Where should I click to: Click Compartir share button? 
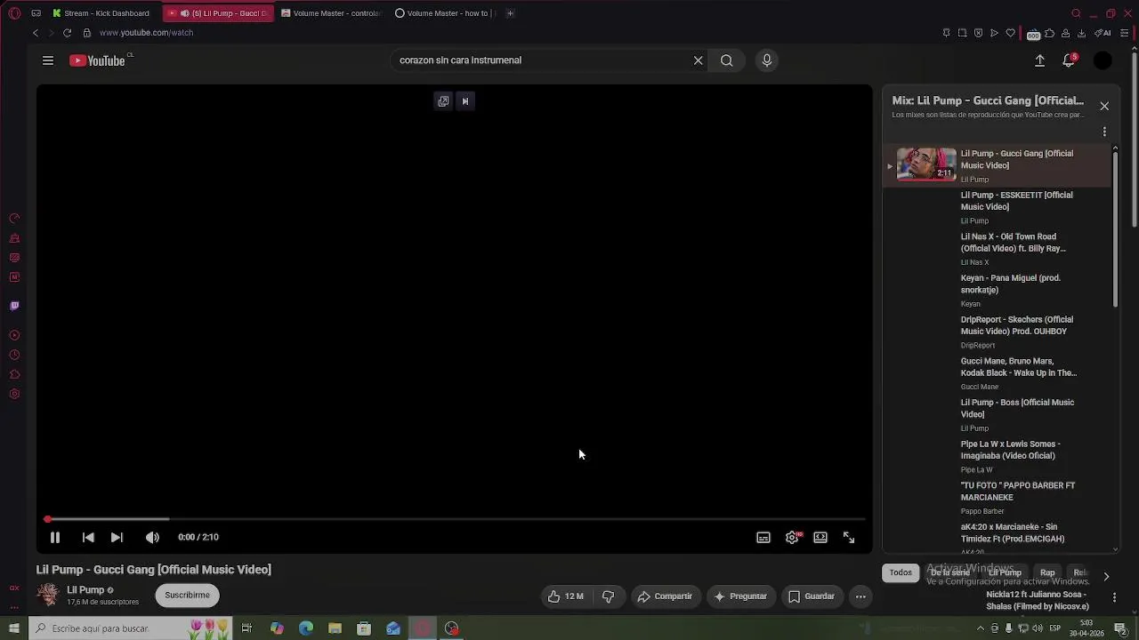[665, 596]
